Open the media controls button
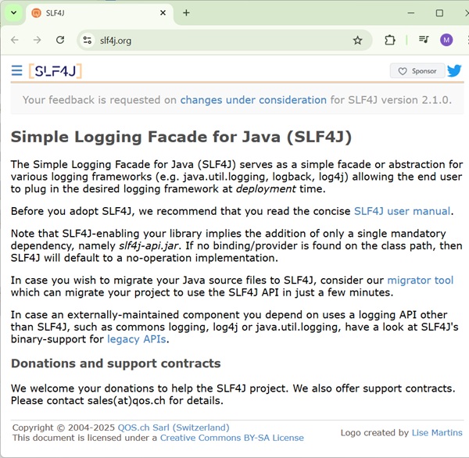469x458 pixels. pos(424,40)
